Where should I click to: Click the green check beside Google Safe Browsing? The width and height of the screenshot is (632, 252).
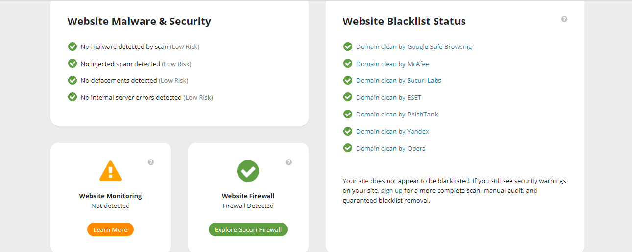point(348,46)
